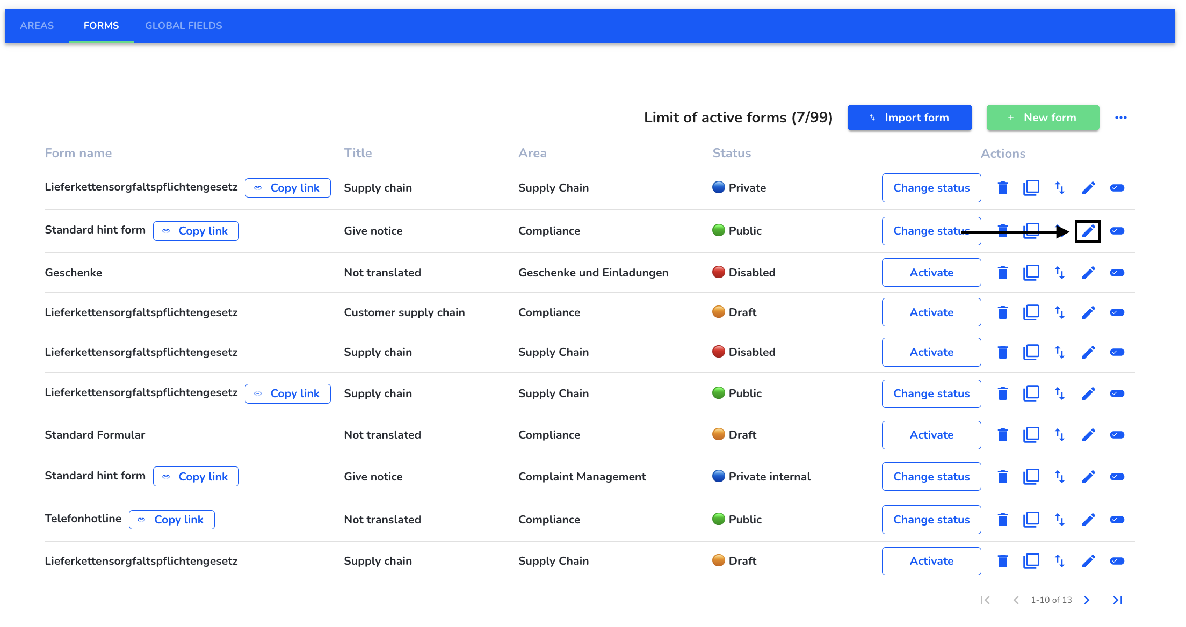Jump to the first page of forms
Screen dimensions: 1186x627
coord(985,600)
